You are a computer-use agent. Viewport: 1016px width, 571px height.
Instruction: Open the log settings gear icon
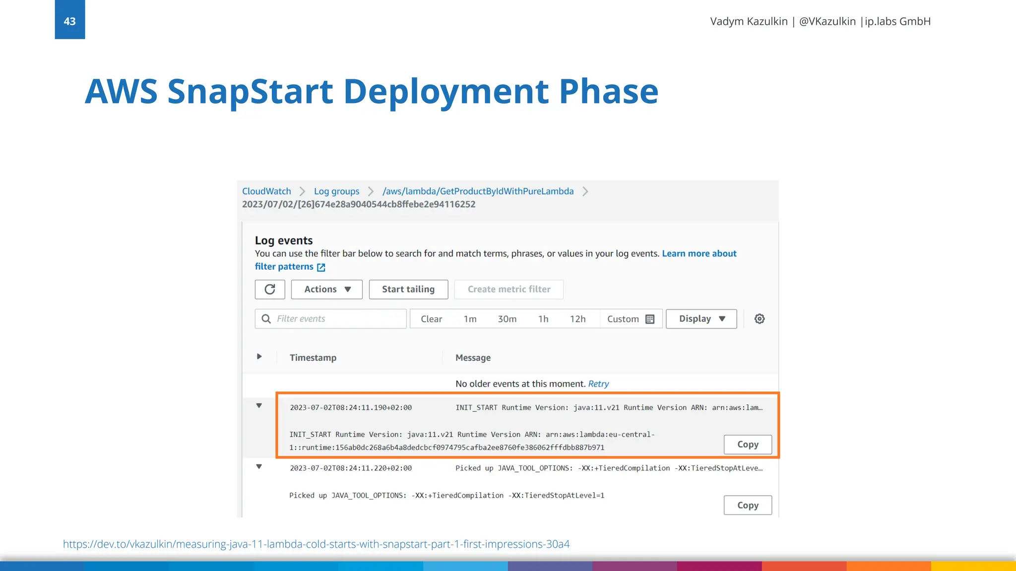coord(760,319)
